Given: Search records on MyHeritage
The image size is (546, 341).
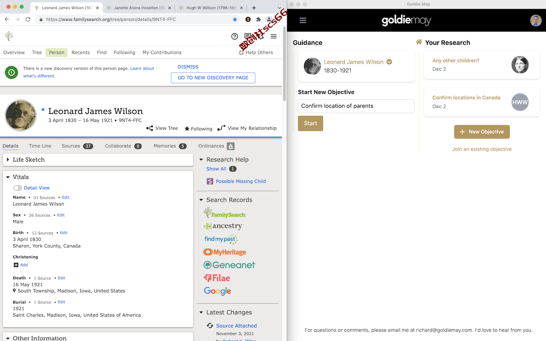Looking at the screenshot, I should (x=225, y=252).
